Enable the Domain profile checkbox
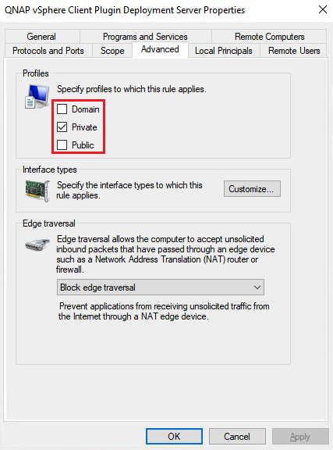 pyautogui.click(x=62, y=109)
